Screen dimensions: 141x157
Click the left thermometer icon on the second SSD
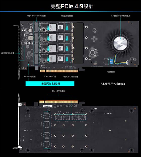click(48, 38)
